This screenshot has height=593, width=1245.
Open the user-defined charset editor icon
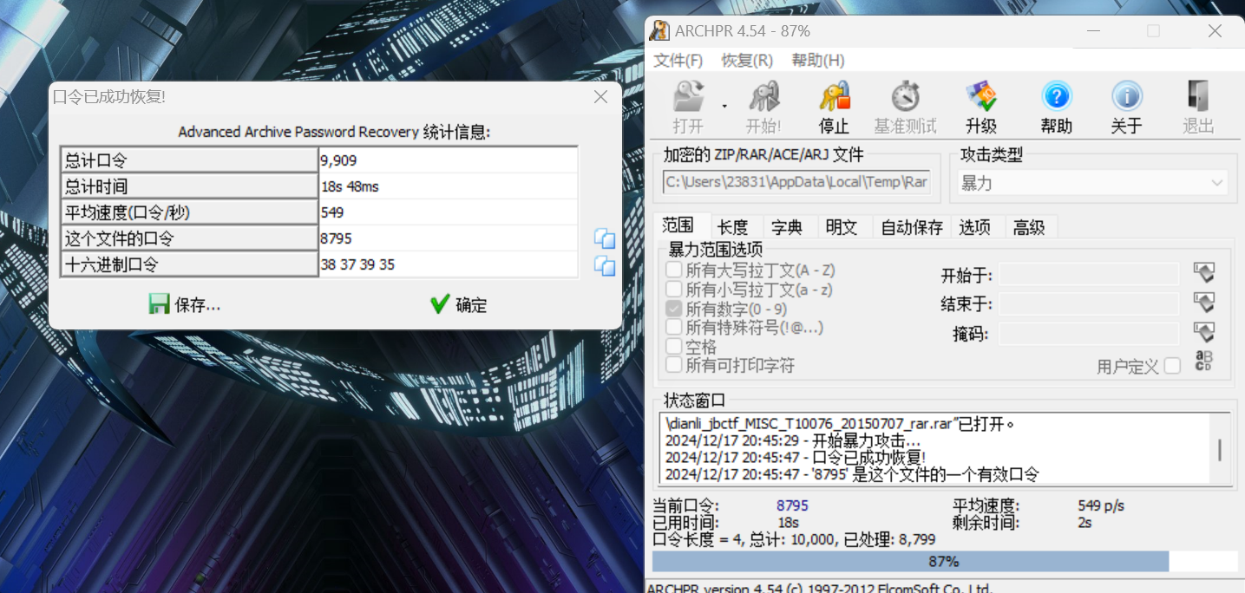click(x=1203, y=362)
